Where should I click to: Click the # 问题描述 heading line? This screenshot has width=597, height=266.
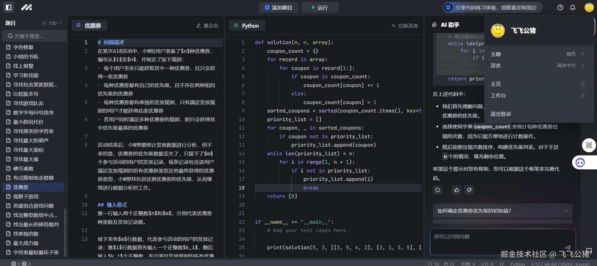111,42
